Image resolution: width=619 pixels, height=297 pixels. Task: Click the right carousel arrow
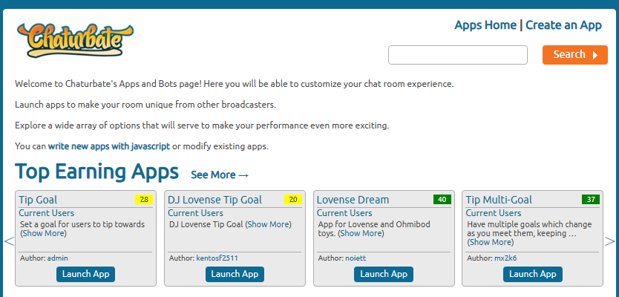(x=610, y=241)
